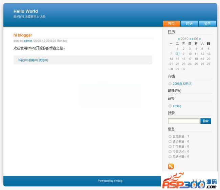This screenshot has height=190, width=220.
Task: Click calendar date 22
Action: (177, 64)
